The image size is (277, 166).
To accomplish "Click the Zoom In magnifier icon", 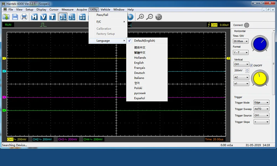I will point(140,17).
